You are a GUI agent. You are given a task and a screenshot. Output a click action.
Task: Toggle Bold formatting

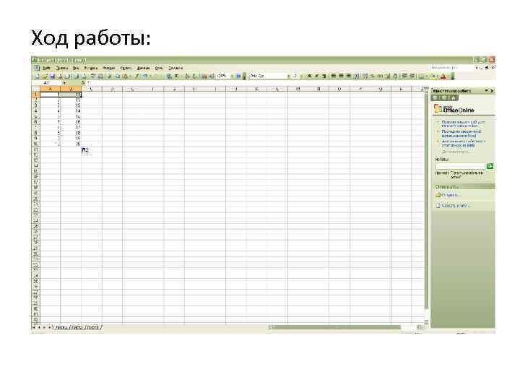coord(309,76)
